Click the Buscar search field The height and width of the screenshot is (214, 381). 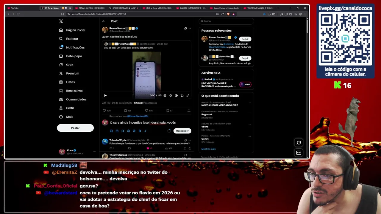click(226, 21)
